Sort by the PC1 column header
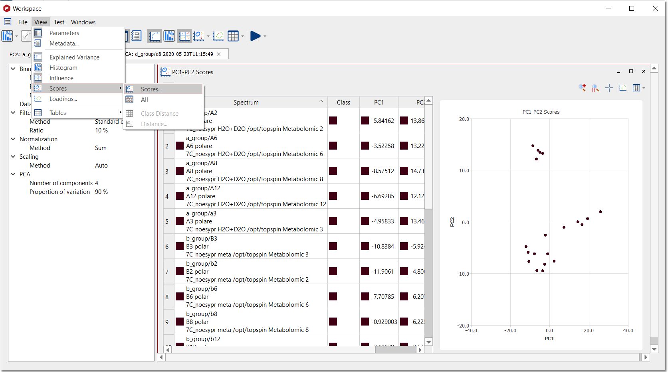Viewport: 668px width, 373px height. (x=379, y=103)
